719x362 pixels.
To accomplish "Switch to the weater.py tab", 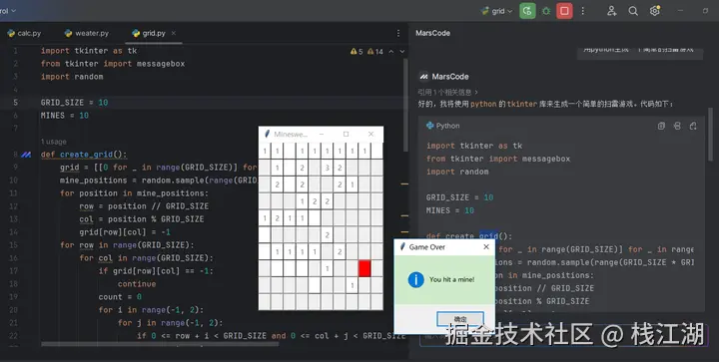I will click(87, 33).
